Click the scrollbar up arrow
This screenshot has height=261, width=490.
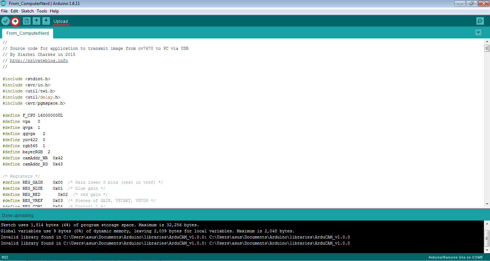pyautogui.click(x=487, y=42)
